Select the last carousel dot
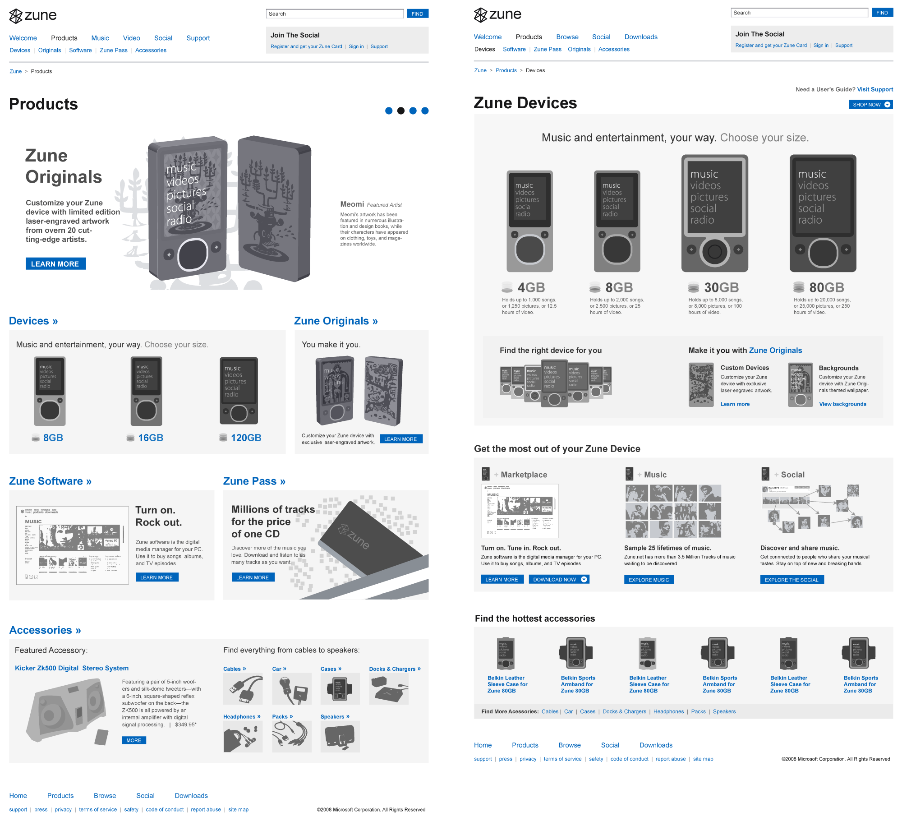The width and height of the screenshot is (902, 826). [x=425, y=111]
